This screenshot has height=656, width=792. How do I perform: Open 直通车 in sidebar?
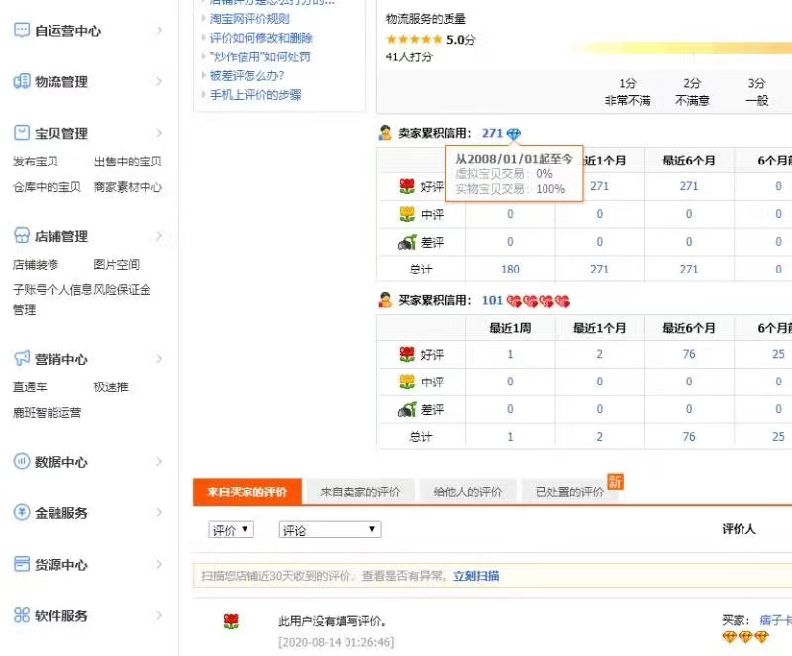[30, 387]
